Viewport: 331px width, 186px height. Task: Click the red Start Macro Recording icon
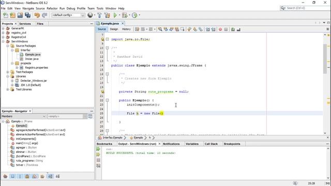point(220,29)
